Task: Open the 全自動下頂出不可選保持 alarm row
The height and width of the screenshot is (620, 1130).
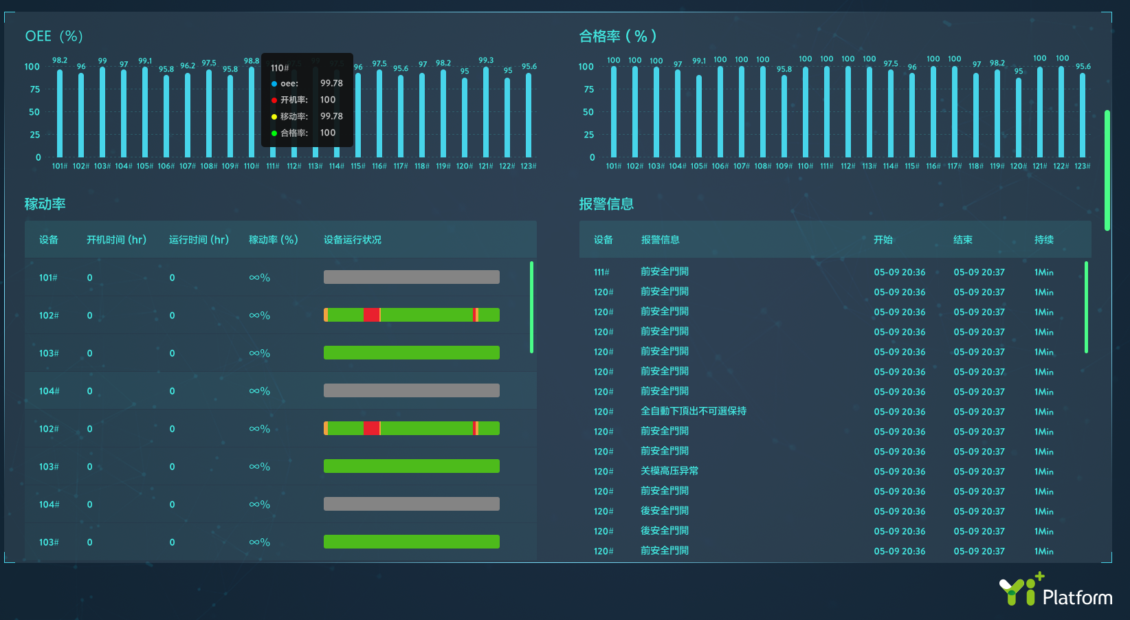Action: coord(693,411)
